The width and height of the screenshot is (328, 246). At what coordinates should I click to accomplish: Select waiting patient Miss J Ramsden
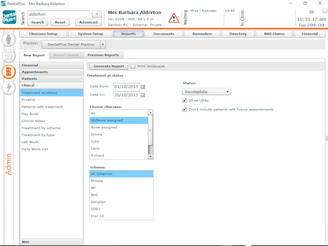203,11
